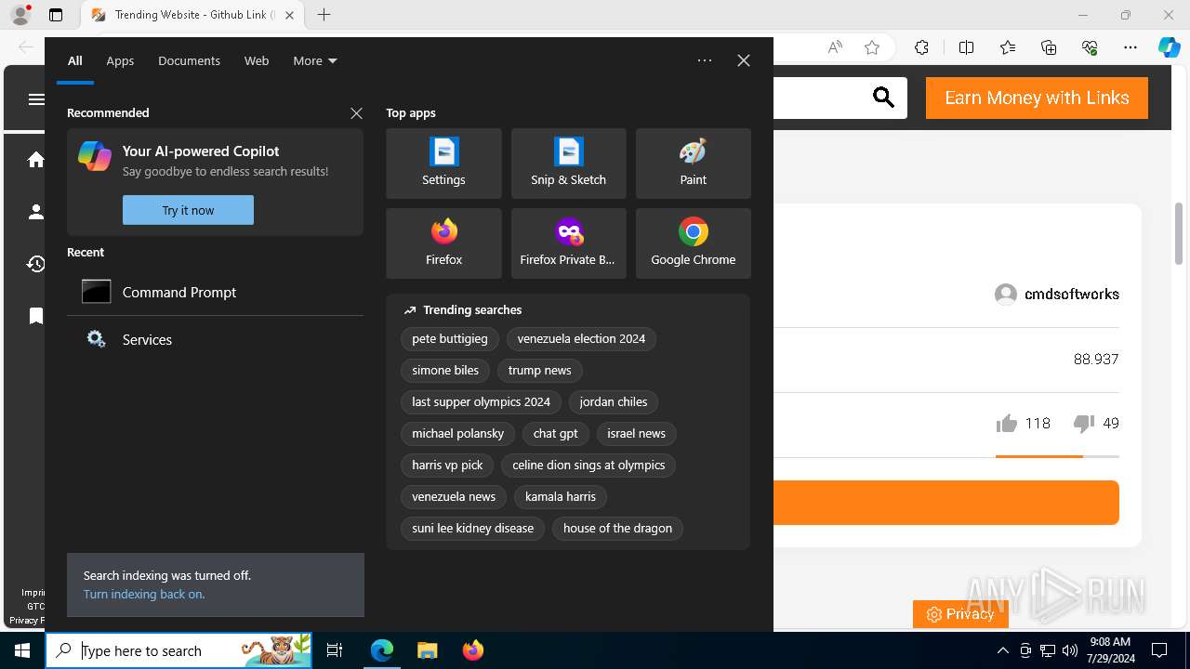Click Turn indexing back on link

[144, 595]
